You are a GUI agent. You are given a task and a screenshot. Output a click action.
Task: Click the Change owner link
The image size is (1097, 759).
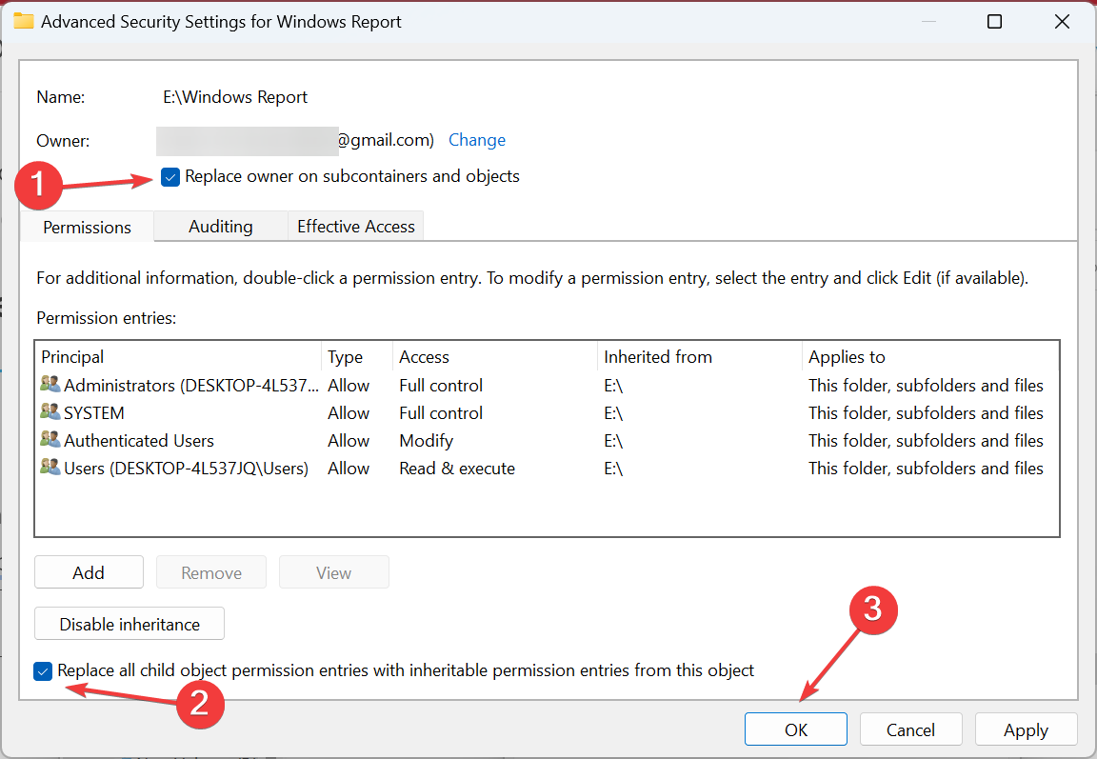pyautogui.click(x=476, y=140)
